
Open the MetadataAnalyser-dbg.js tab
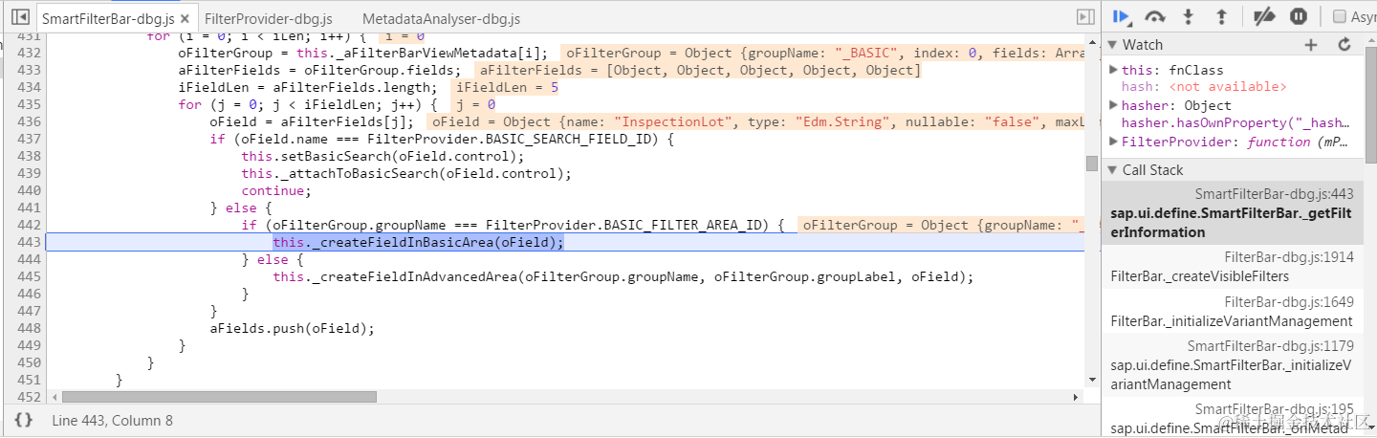coord(442,18)
